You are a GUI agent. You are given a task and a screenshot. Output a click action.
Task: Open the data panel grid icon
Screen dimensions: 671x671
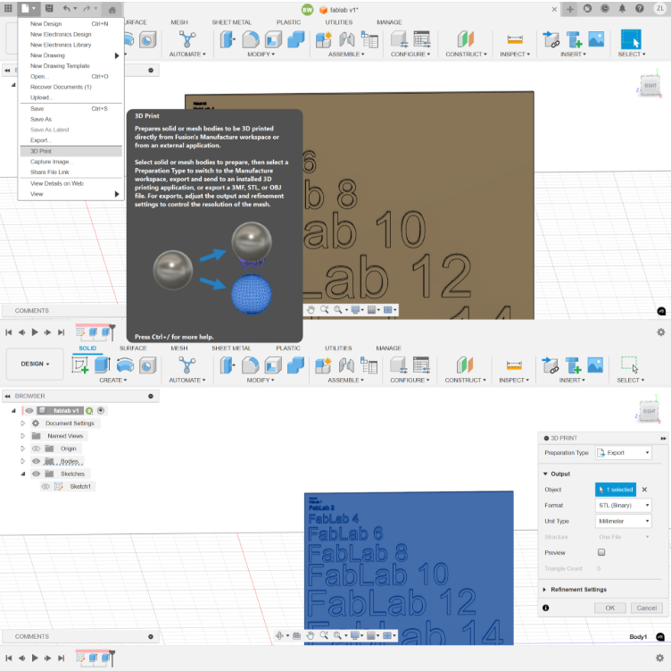point(8,8)
